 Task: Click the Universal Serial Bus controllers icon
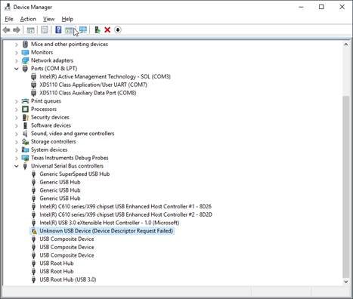[25, 166]
